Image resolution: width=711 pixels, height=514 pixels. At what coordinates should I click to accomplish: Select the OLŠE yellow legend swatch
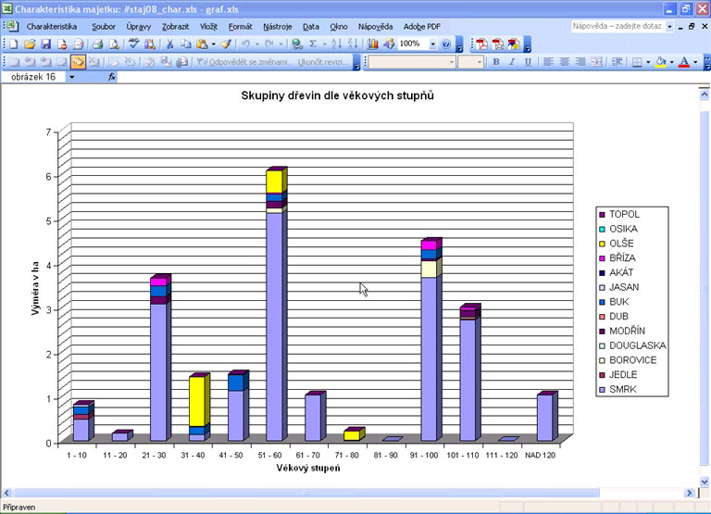point(601,244)
